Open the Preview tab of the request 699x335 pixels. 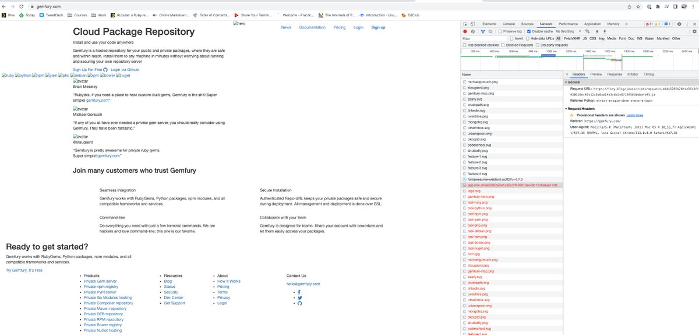pos(596,74)
